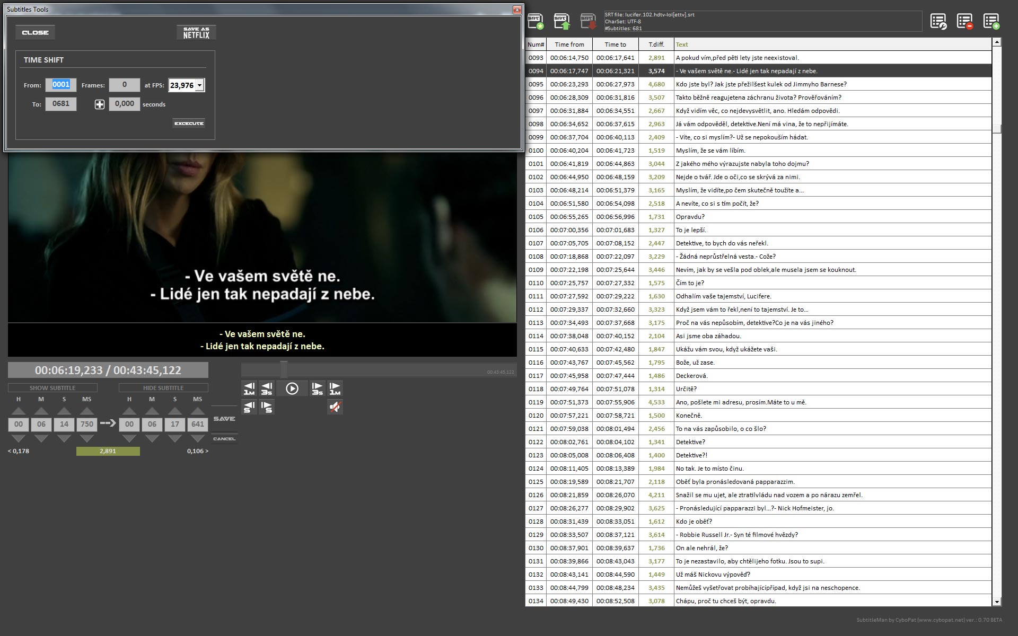Add a subtitle using green plus list icon

pyautogui.click(x=991, y=21)
